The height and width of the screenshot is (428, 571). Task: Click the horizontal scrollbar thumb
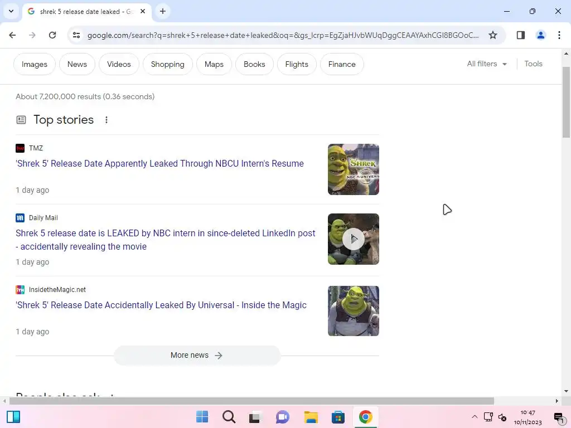[251, 401]
